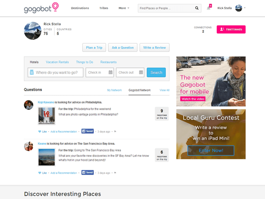Select the Vacation Rentals tab
The height and width of the screenshot is (199, 265).
[57, 62]
